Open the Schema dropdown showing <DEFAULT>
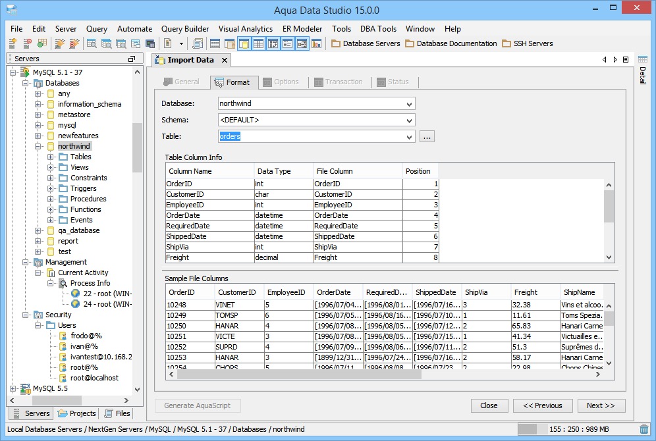Screen dimensions: 656x441 tap(410, 120)
